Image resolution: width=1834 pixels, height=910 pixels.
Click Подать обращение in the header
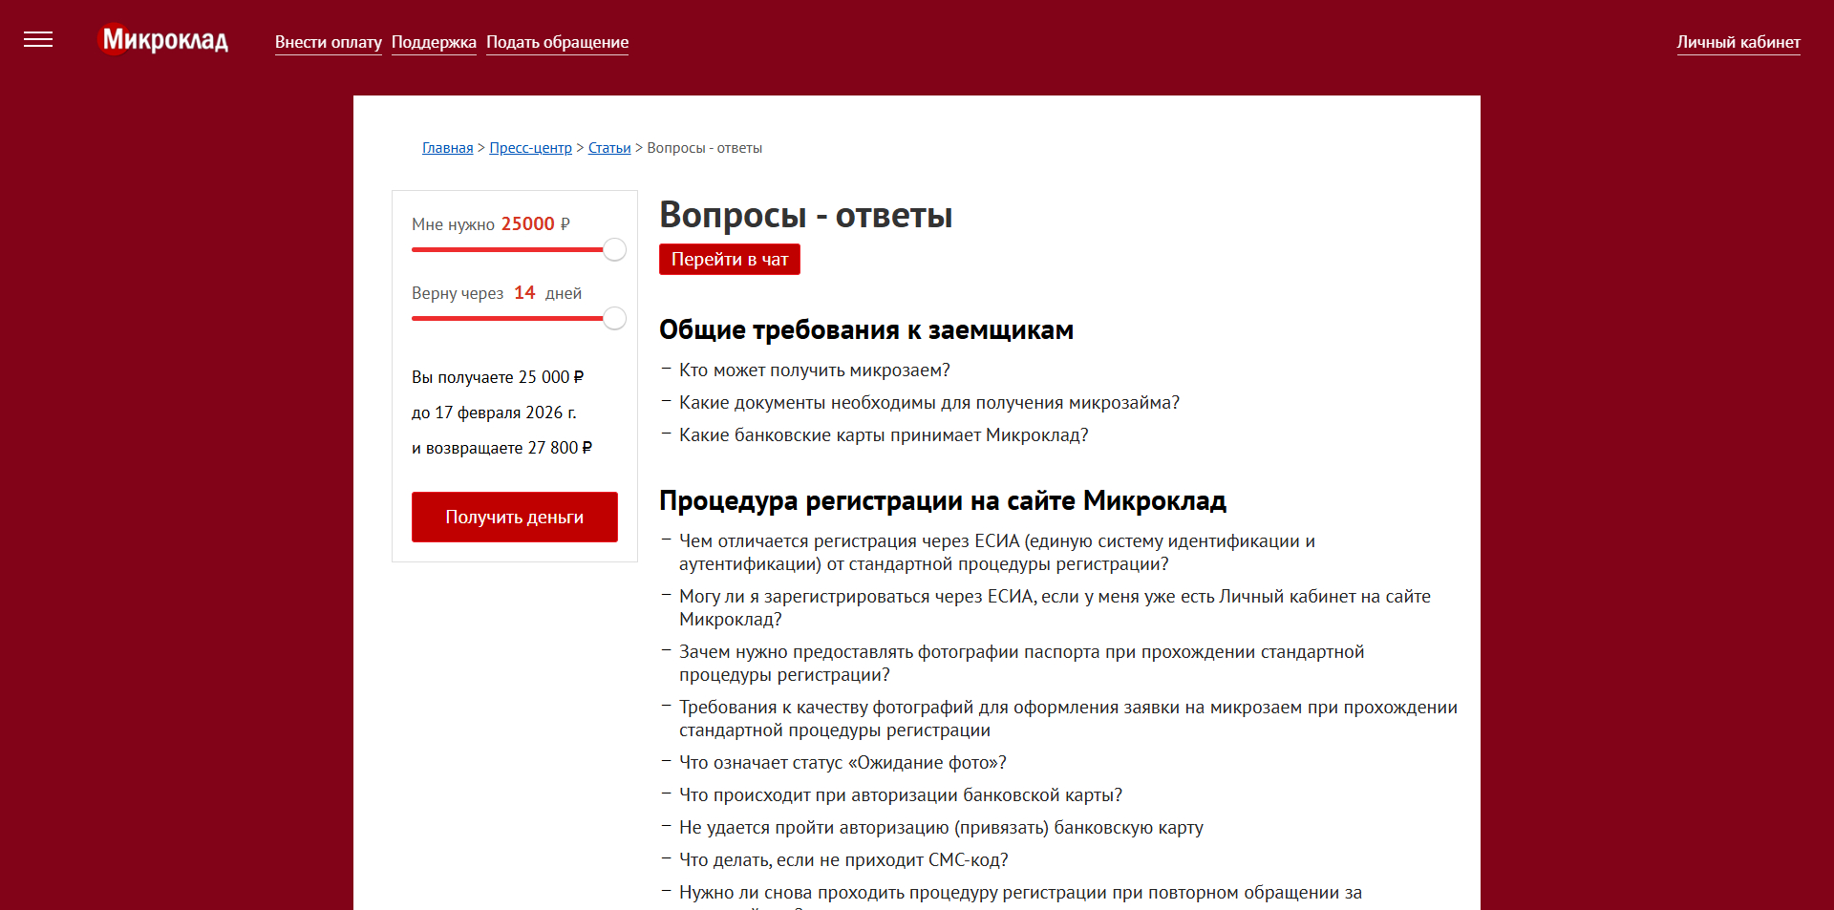coord(557,42)
